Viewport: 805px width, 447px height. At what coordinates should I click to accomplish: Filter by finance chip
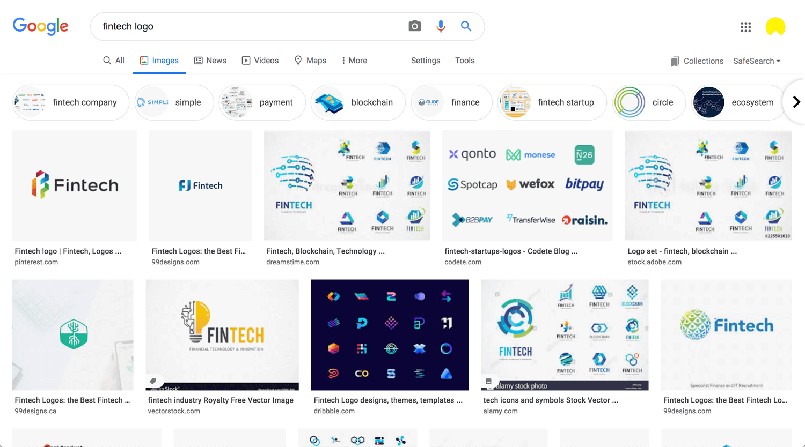pos(451,102)
